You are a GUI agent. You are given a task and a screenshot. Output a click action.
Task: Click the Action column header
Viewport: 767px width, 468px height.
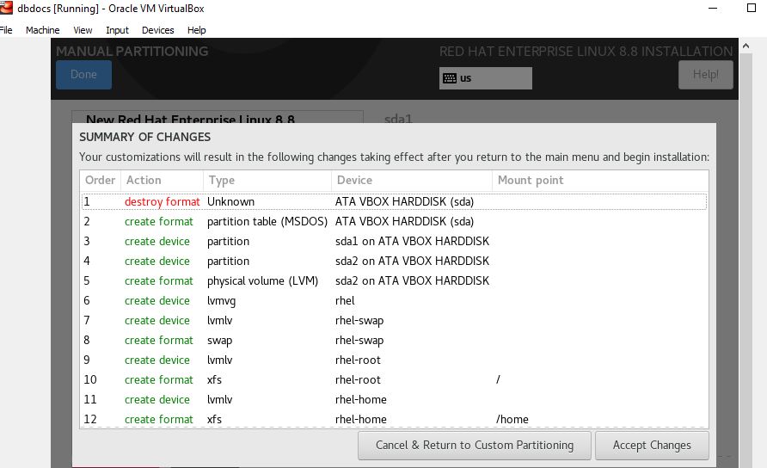tap(162, 180)
